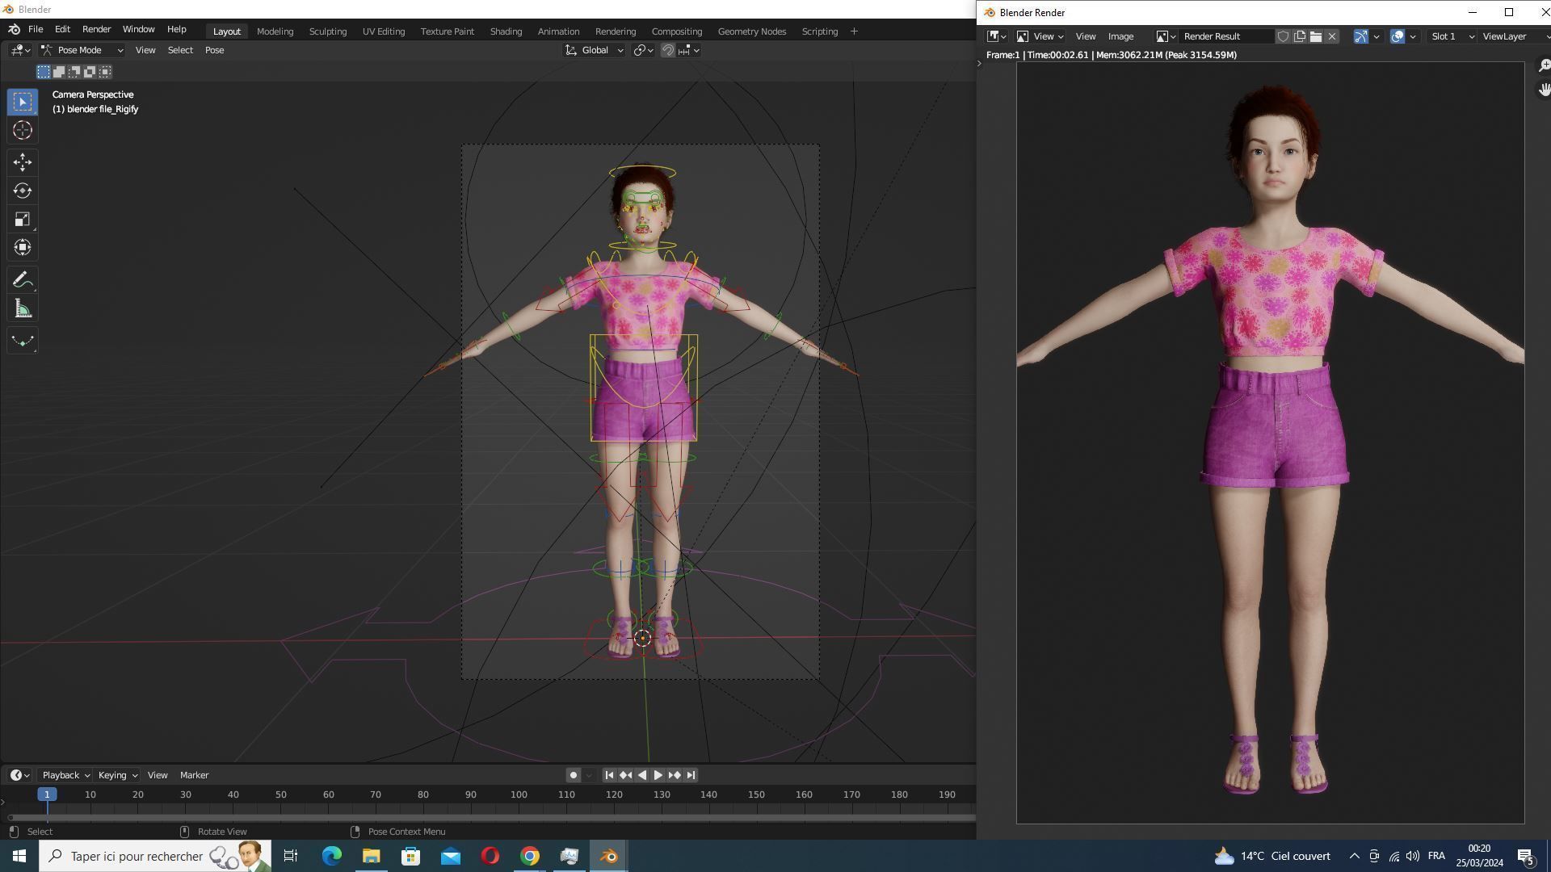Viewport: 1551px width, 872px height.
Task: Open timeline editor type dropdown
Action: 20,775
